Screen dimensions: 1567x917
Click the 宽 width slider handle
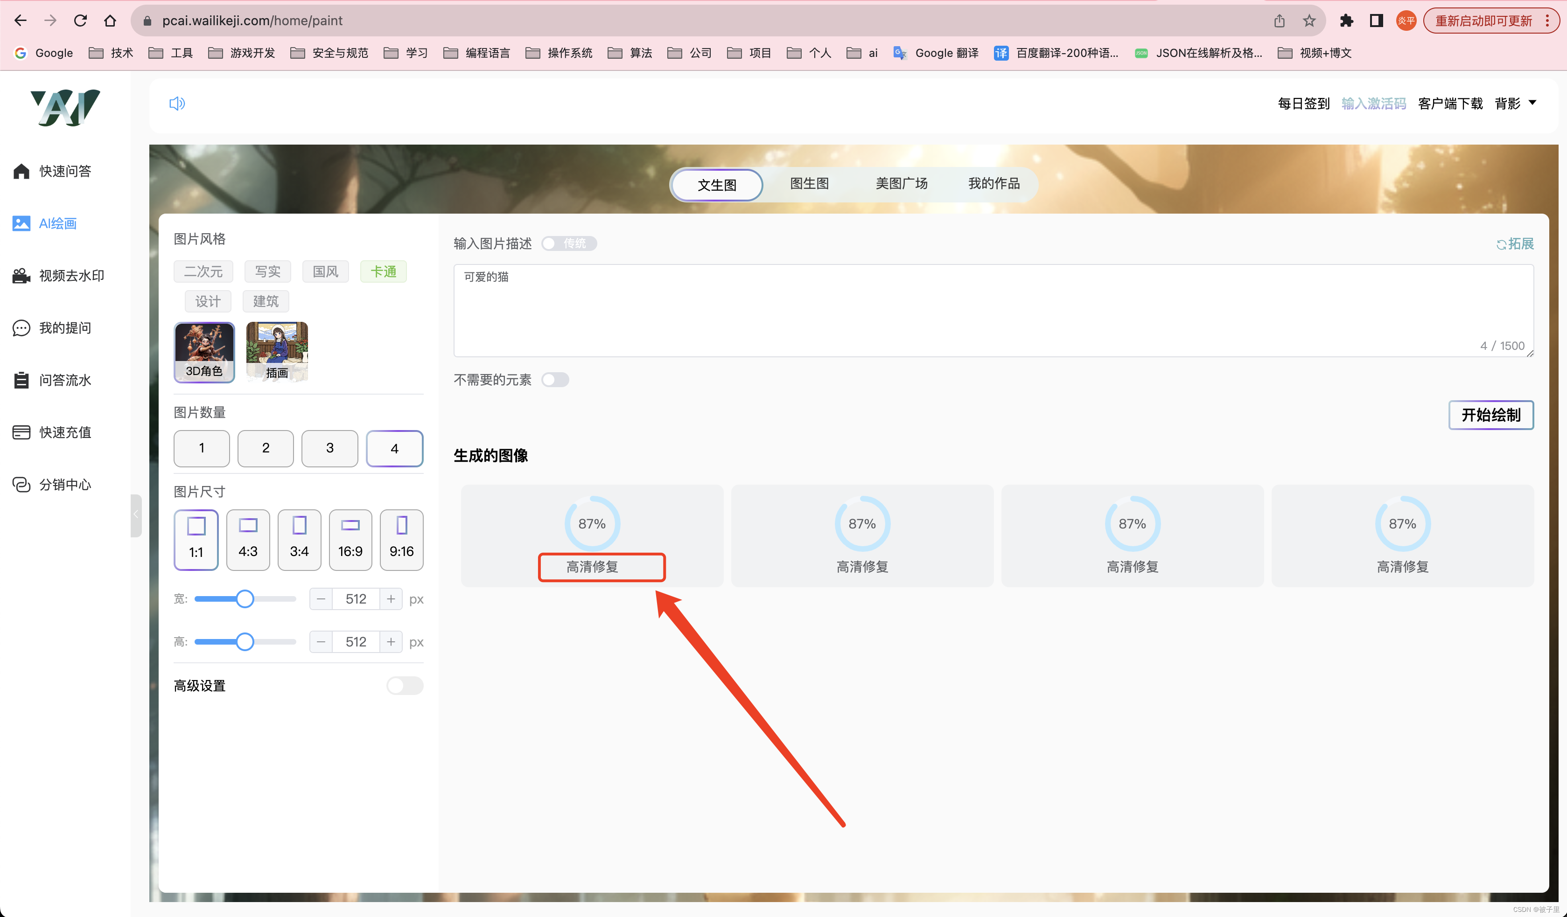pos(245,599)
